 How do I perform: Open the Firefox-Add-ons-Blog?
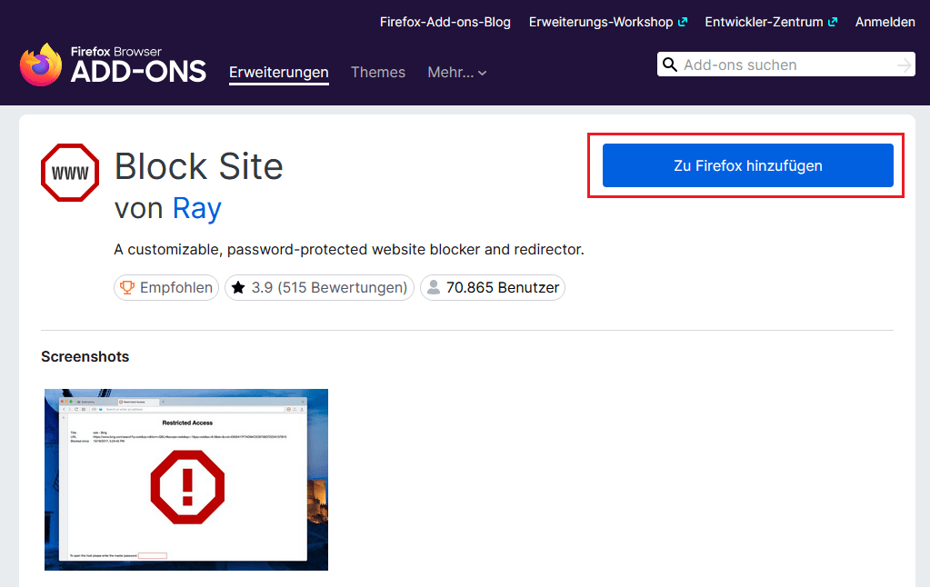pos(445,22)
